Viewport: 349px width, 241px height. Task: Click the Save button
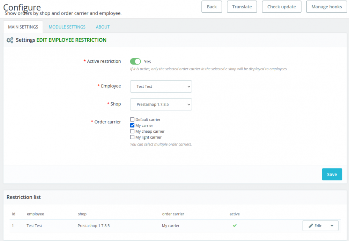point(332,174)
